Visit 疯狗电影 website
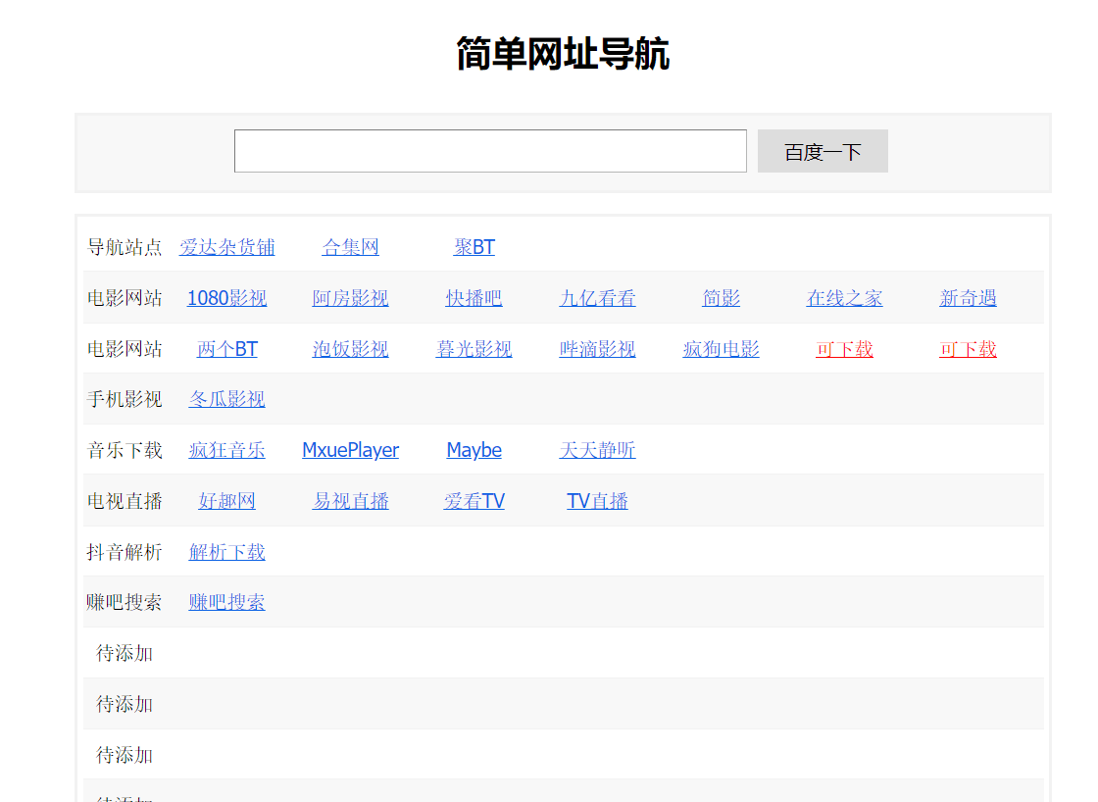The width and height of the screenshot is (1098, 802). [721, 348]
